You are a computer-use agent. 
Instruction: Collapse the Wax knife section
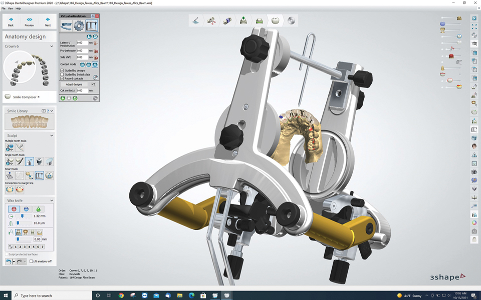(x=52, y=200)
